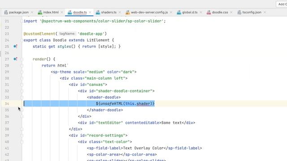
Task: Fold the sp-theme element on line 29
Action: pos(22,72)
